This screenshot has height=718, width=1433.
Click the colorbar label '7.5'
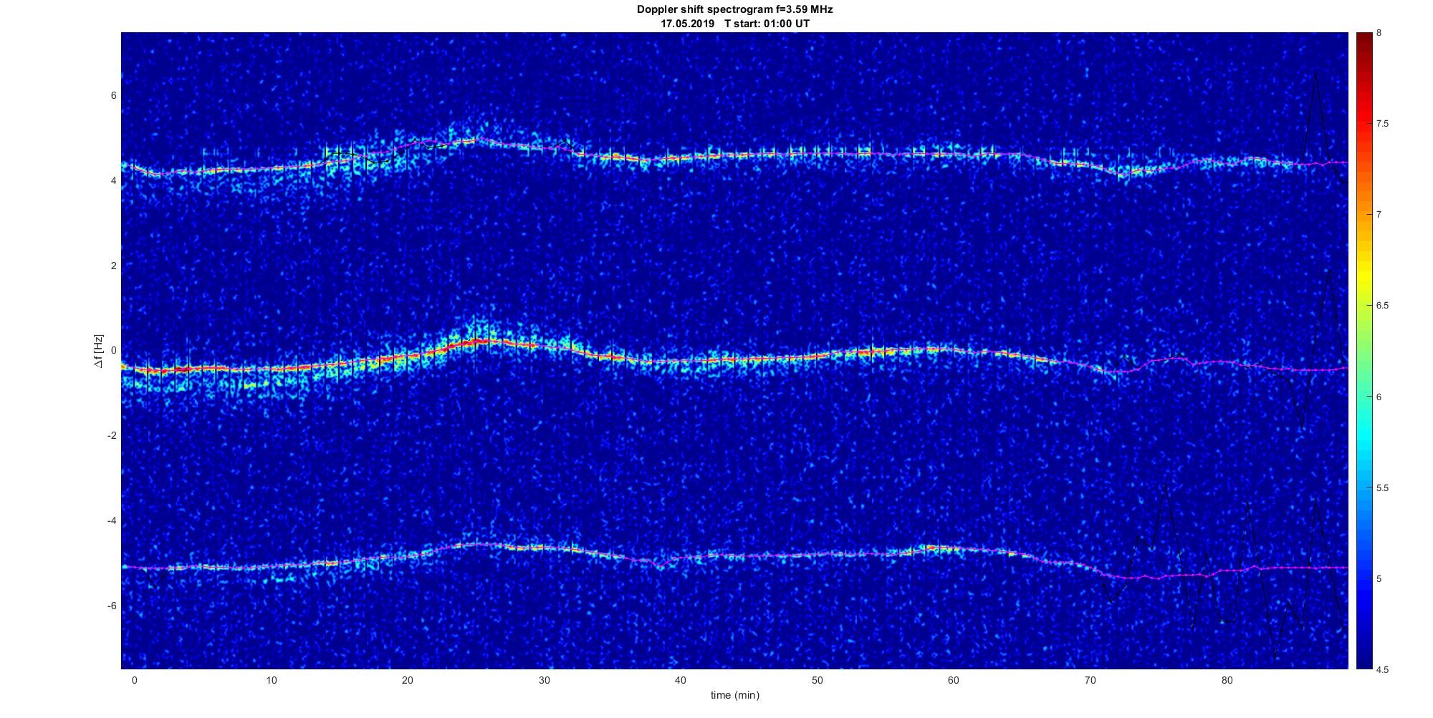(x=1382, y=124)
